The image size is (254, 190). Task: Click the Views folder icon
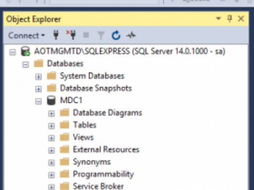(x=65, y=137)
